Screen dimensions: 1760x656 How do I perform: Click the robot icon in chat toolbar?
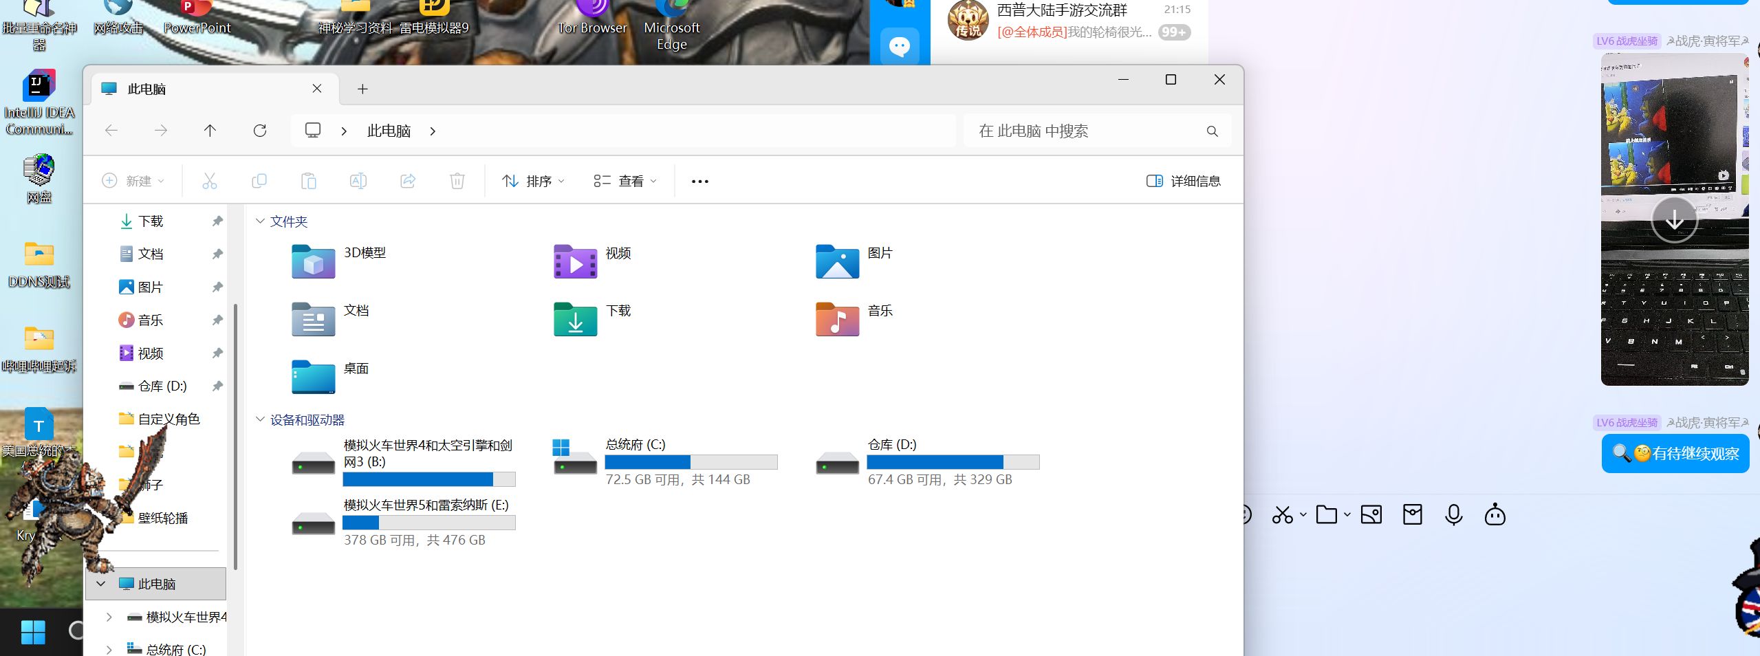pyautogui.click(x=1495, y=515)
